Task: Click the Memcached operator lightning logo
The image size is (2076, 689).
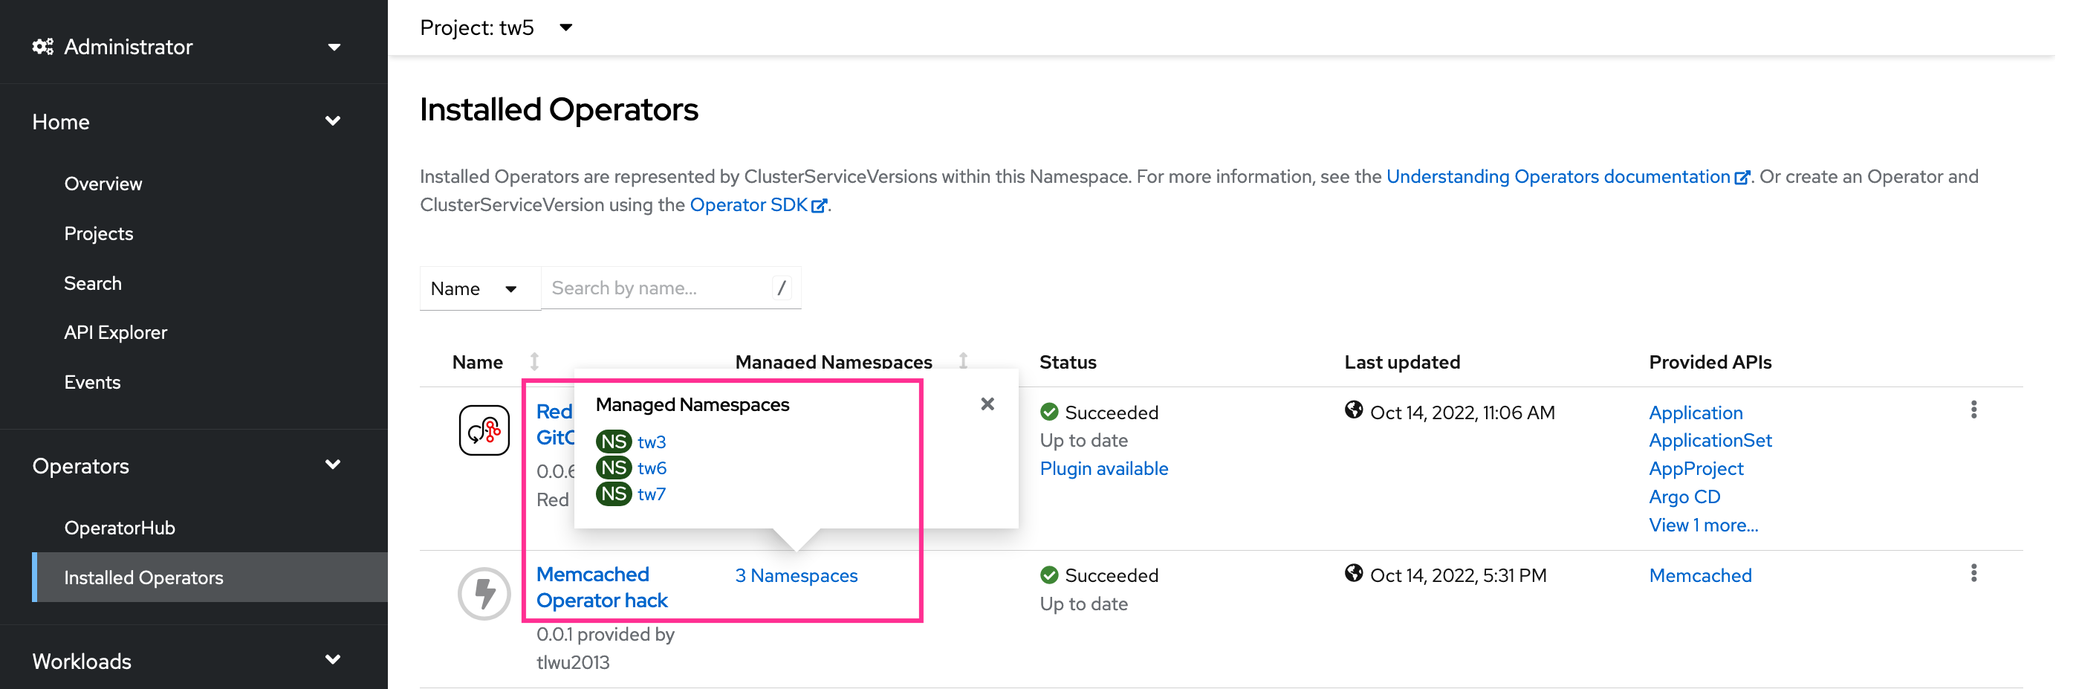Action: [x=484, y=594]
